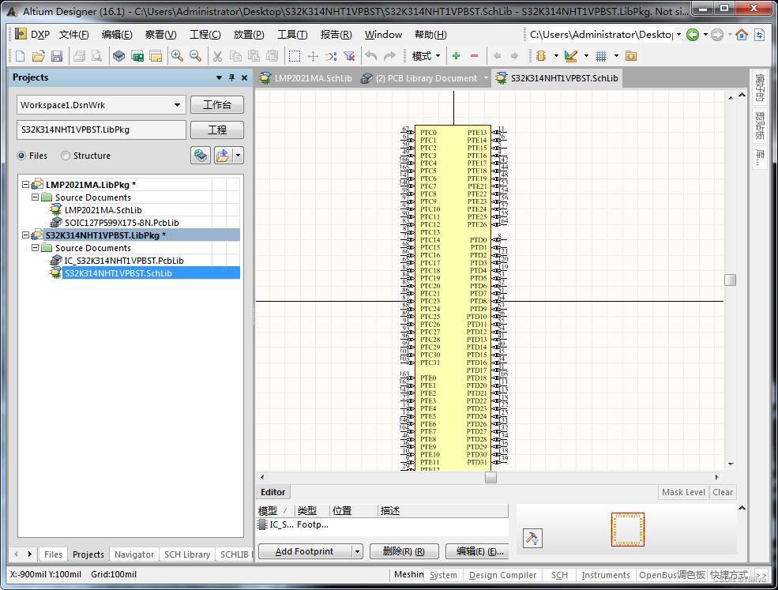This screenshot has width=778, height=590.
Task: Click the compile project icon in Projects panel
Action: 201,156
